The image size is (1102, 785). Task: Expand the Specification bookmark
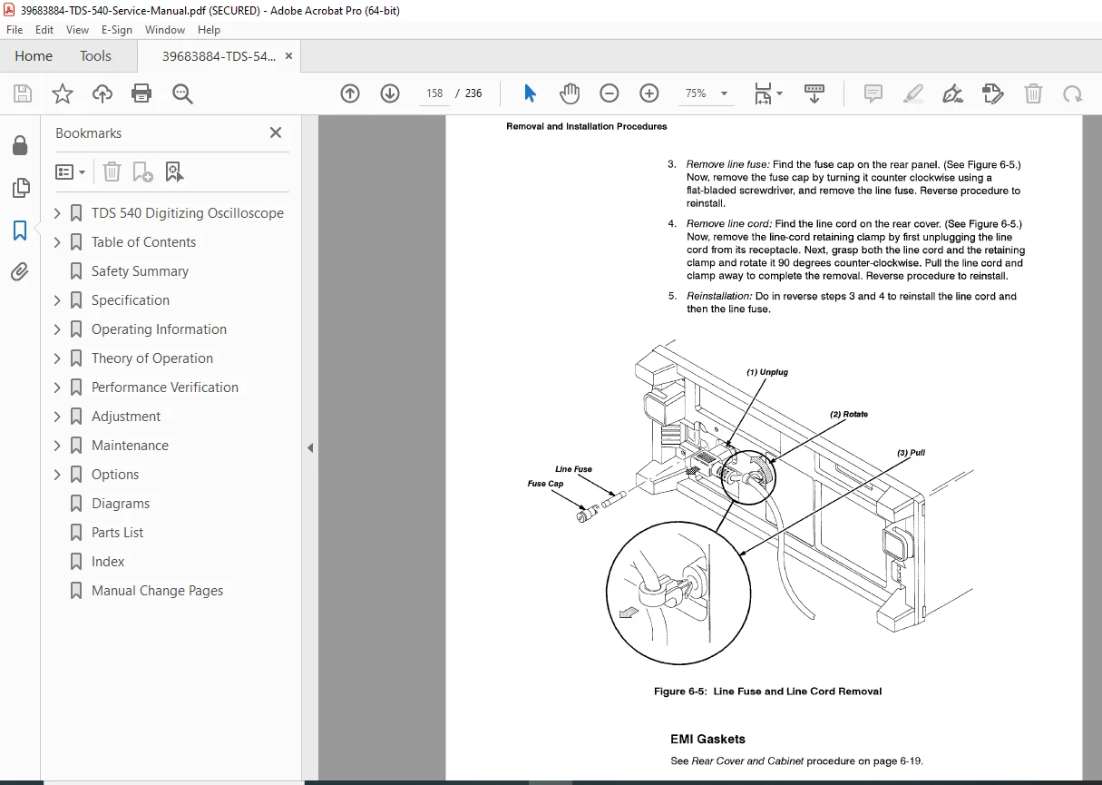(x=57, y=300)
